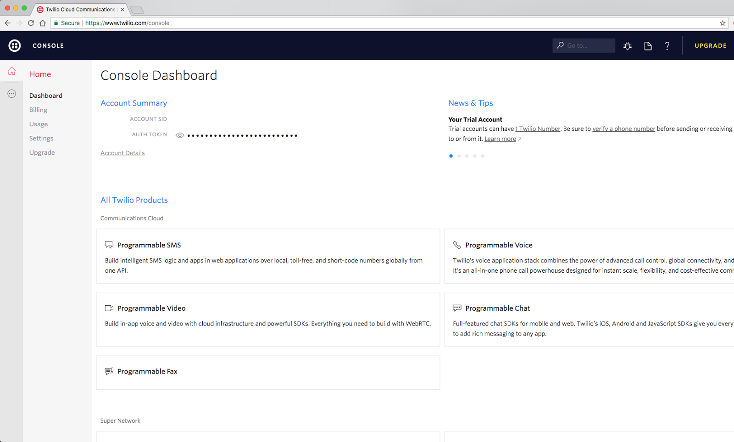Open the Programmable Video title
Screen dimensions: 734x442
coord(151,308)
